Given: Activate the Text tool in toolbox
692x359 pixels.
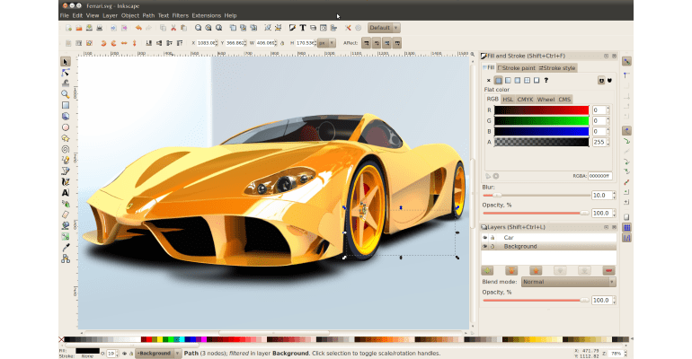Looking at the screenshot, I should [66, 192].
